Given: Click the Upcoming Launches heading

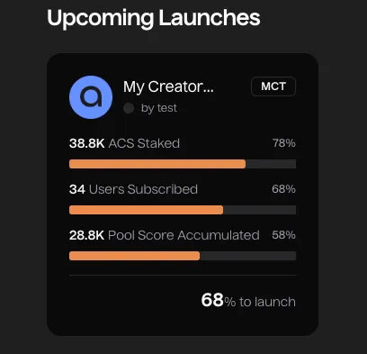Looking at the screenshot, I should click(x=154, y=18).
